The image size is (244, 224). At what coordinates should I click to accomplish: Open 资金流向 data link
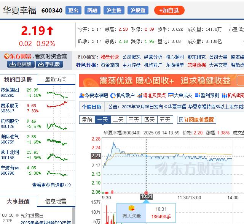(110, 65)
